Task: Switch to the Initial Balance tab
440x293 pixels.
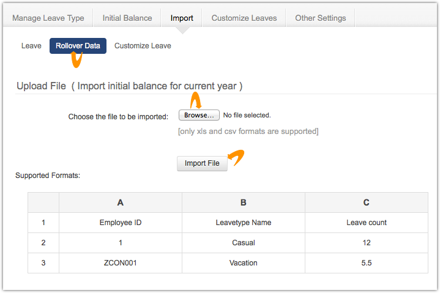Action: point(127,18)
